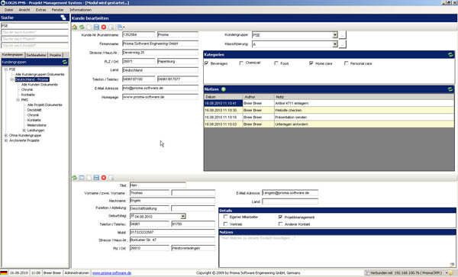Refresh the Kundengruppen tree panel

(65, 62)
